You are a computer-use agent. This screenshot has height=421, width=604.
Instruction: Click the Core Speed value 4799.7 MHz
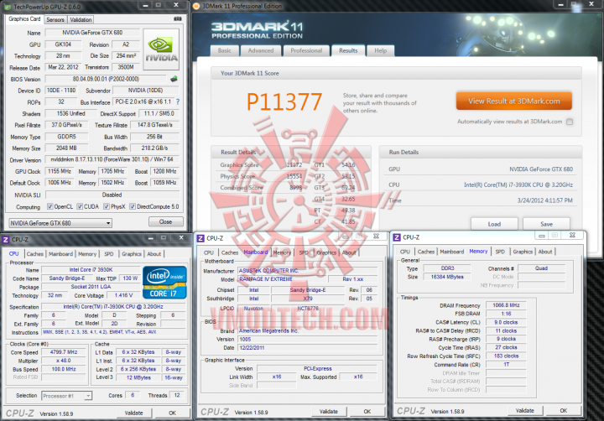[x=64, y=352]
